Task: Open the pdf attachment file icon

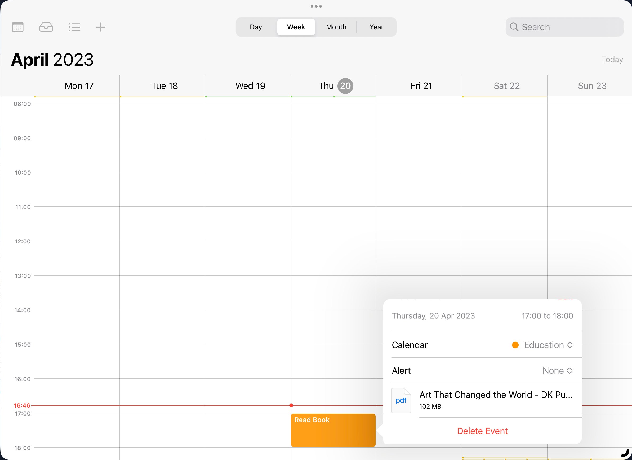Action: click(x=401, y=400)
